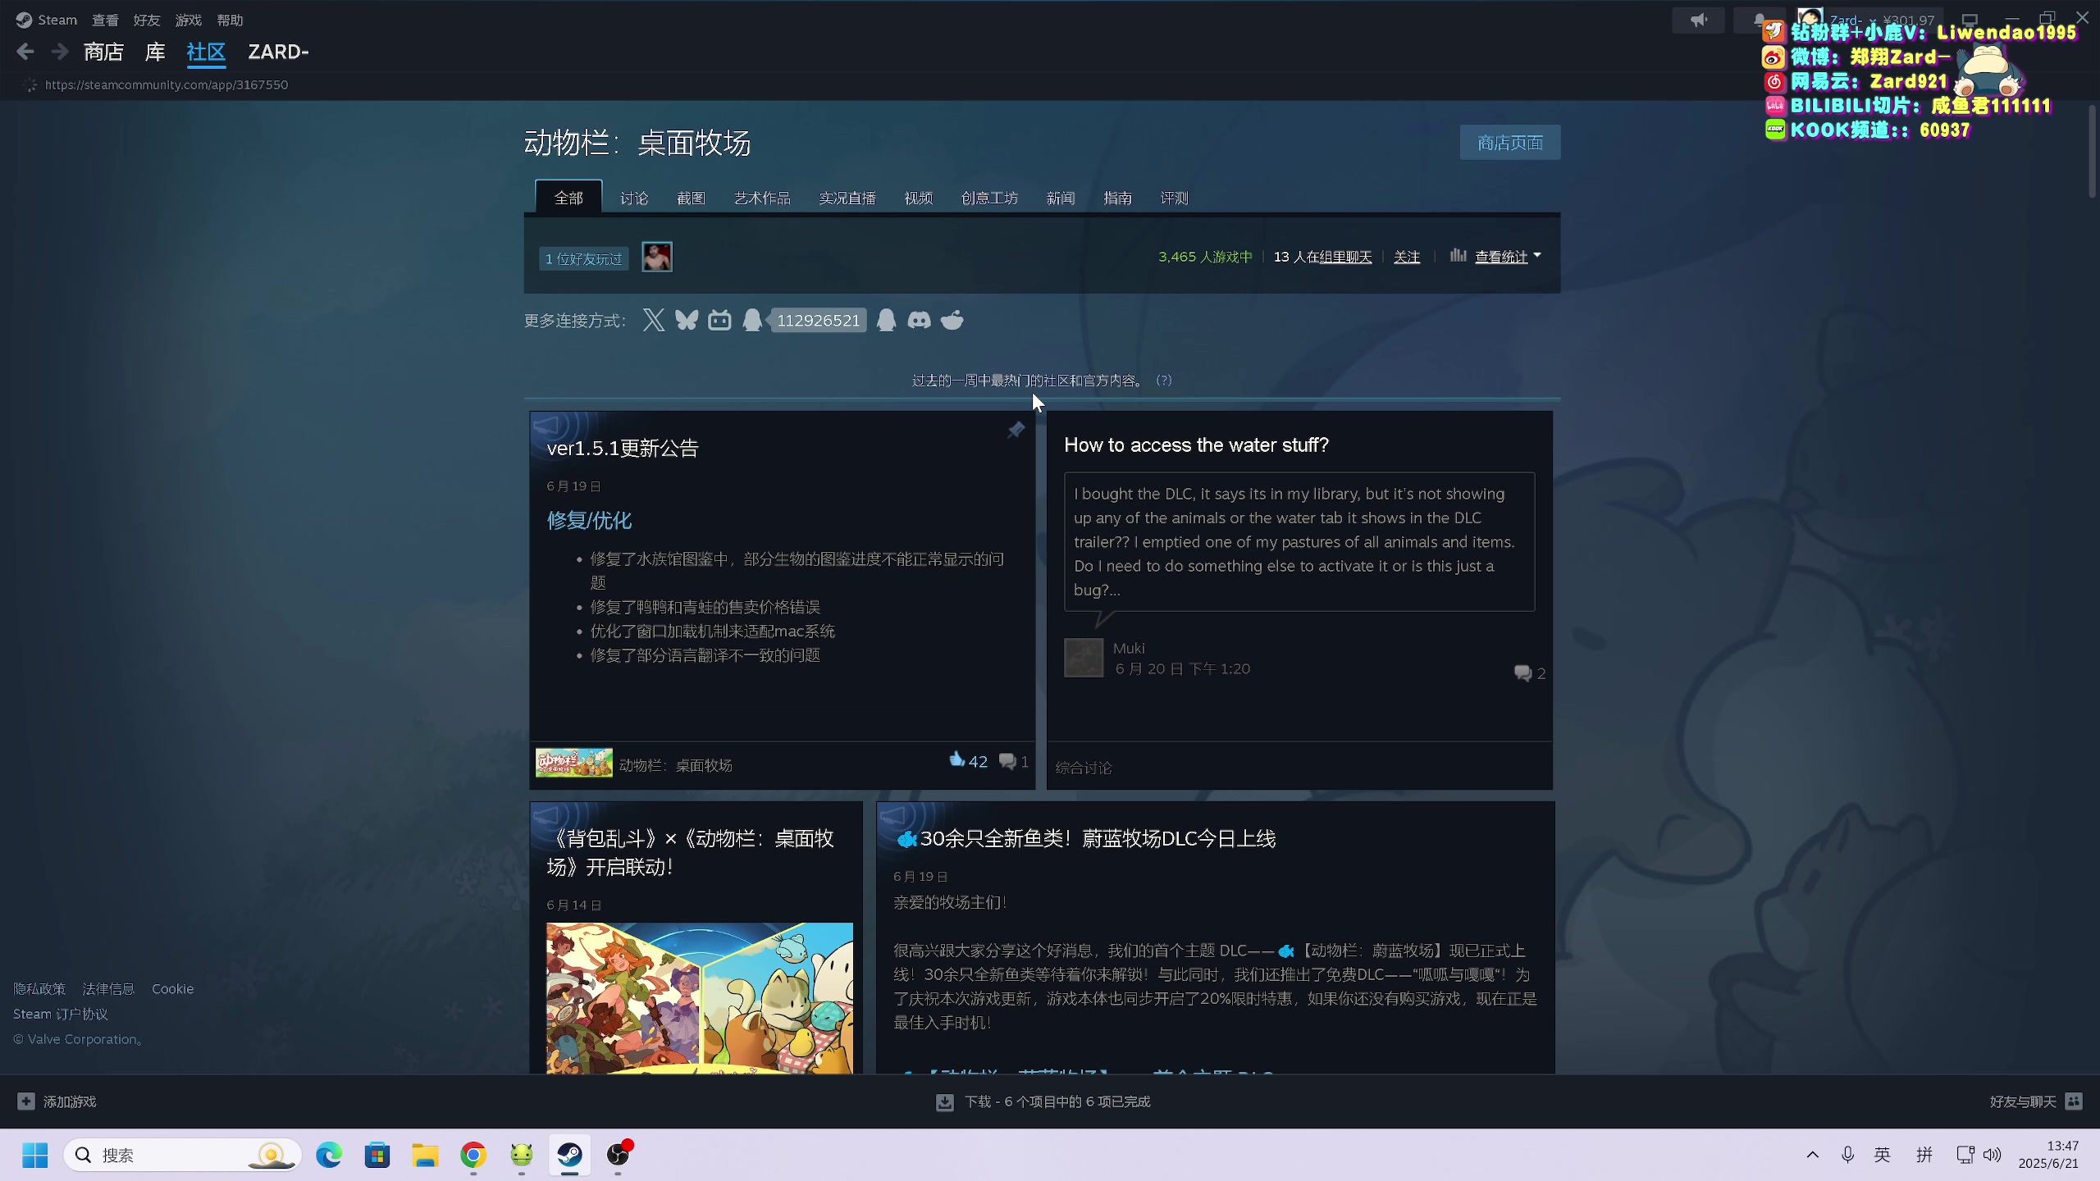
Task: Switch to the 实况直播 tab
Action: [847, 198]
